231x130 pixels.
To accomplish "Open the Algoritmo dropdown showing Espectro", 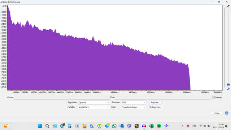I will pyautogui.click(x=94, y=103).
